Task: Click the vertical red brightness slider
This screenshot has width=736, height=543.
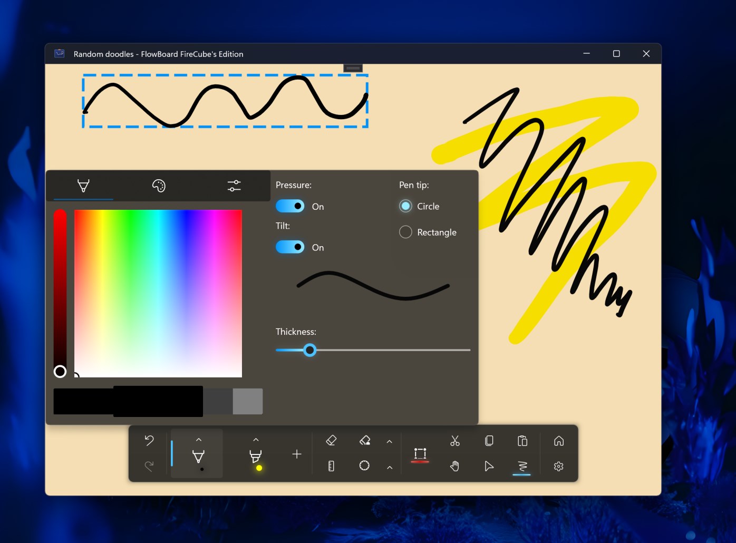Action: pyautogui.click(x=60, y=293)
